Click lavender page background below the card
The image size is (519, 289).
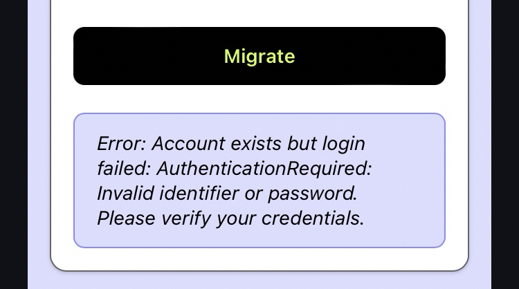(259, 280)
